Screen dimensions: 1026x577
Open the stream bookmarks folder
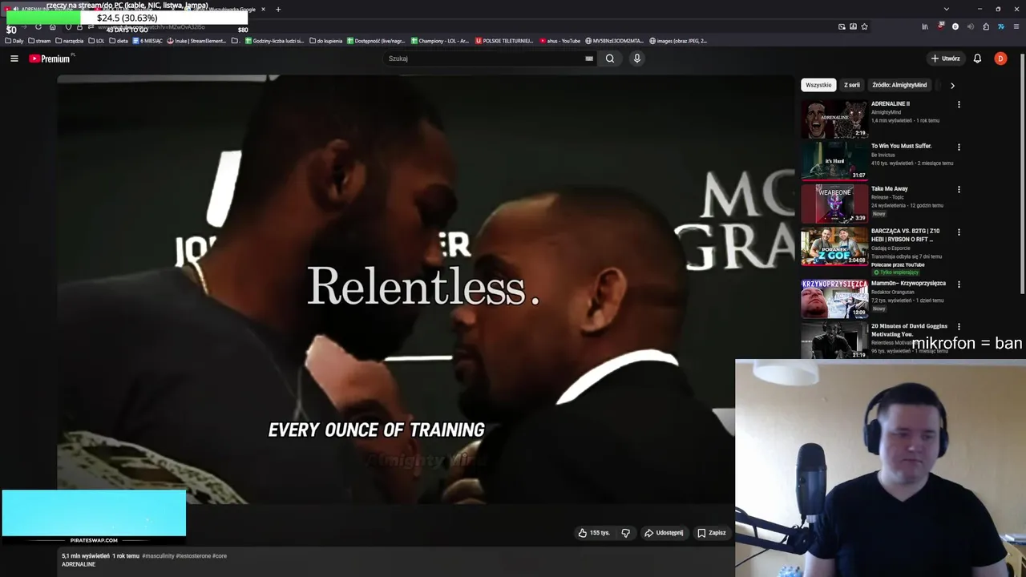[39, 41]
